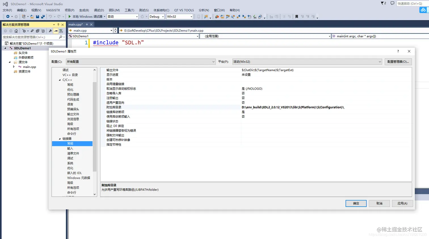Click the help question mark in property dialog
The width and height of the screenshot is (429, 239).
click(x=398, y=51)
